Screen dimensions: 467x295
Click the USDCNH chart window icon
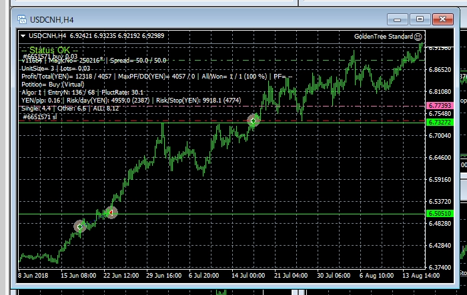(x=22, y=19)
